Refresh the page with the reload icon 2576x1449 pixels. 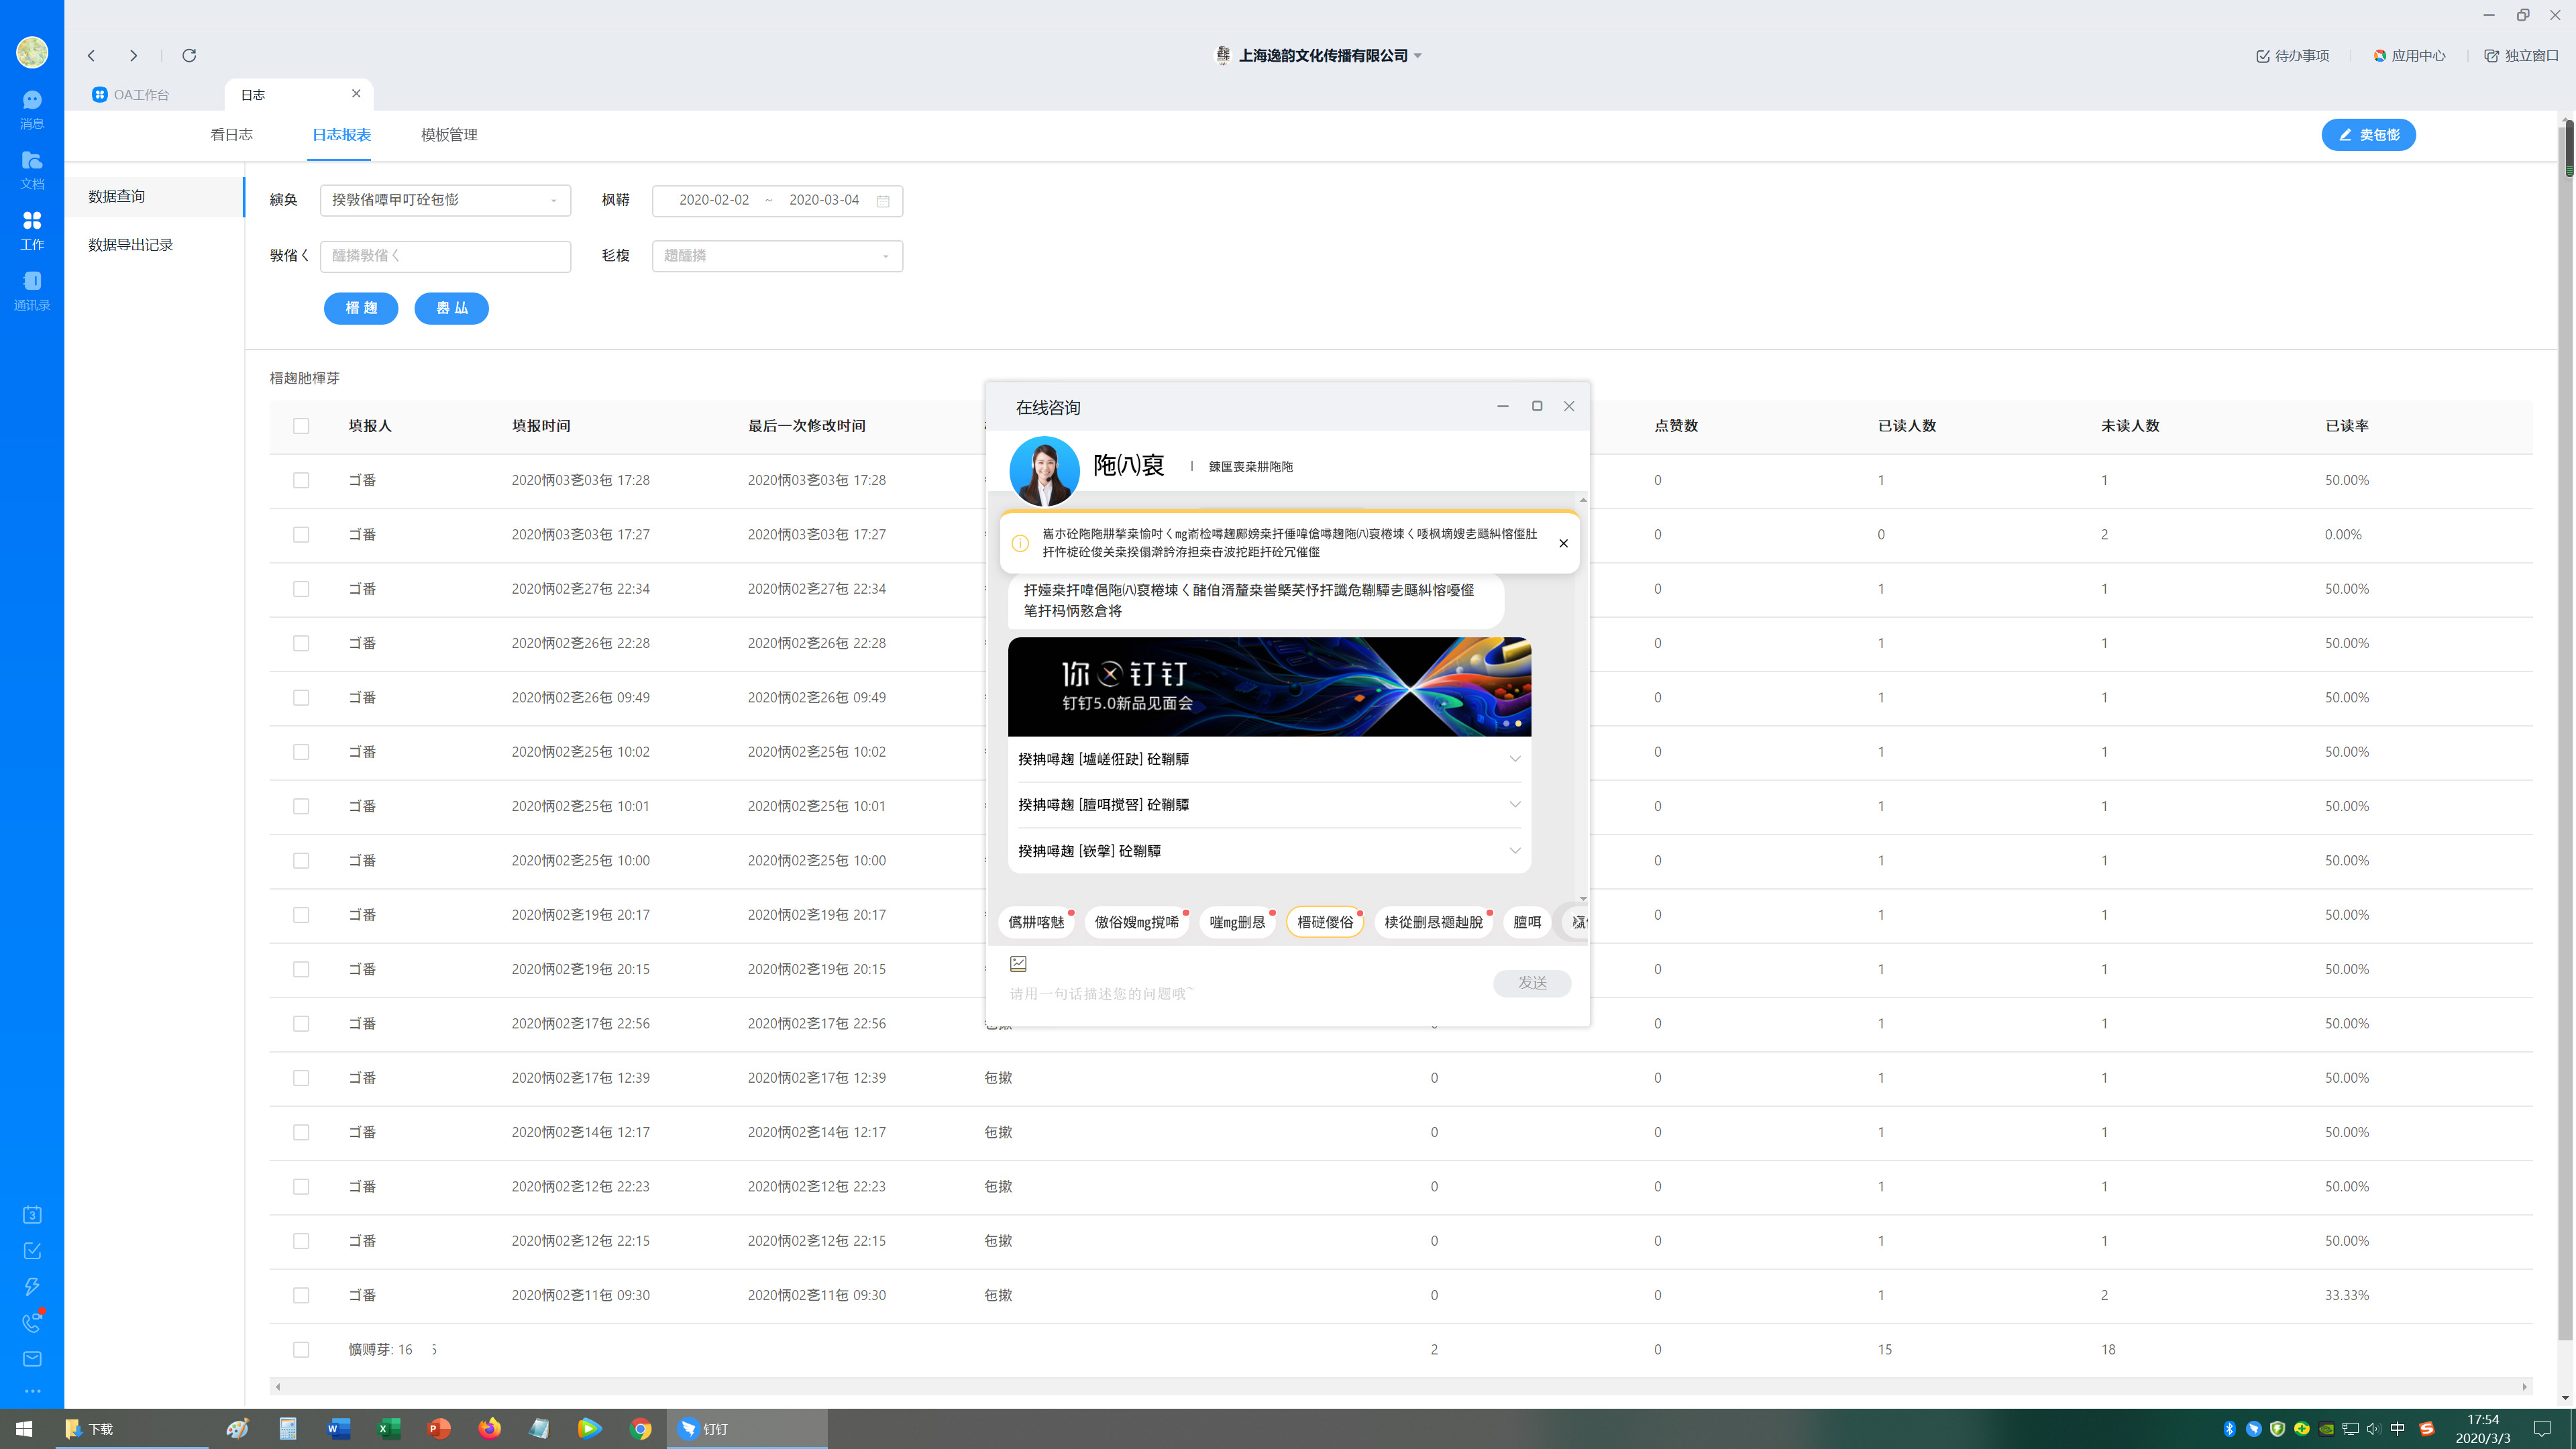click(189, 56)
